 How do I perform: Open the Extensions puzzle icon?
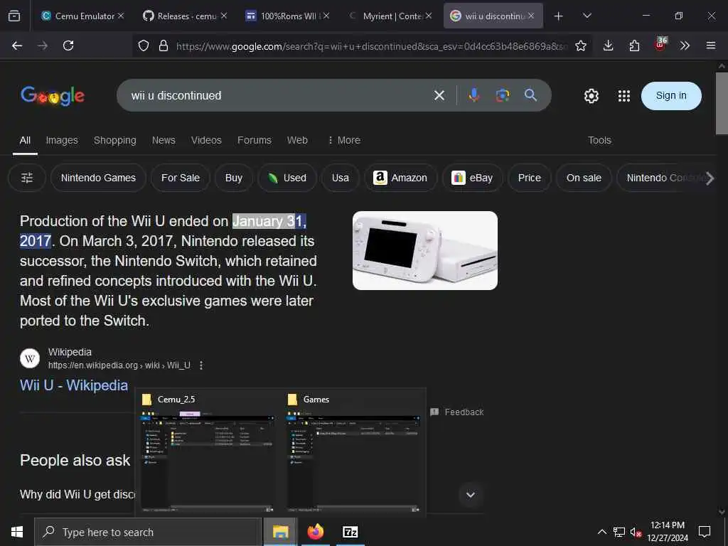pyautogui.click(x=634, y=45)
